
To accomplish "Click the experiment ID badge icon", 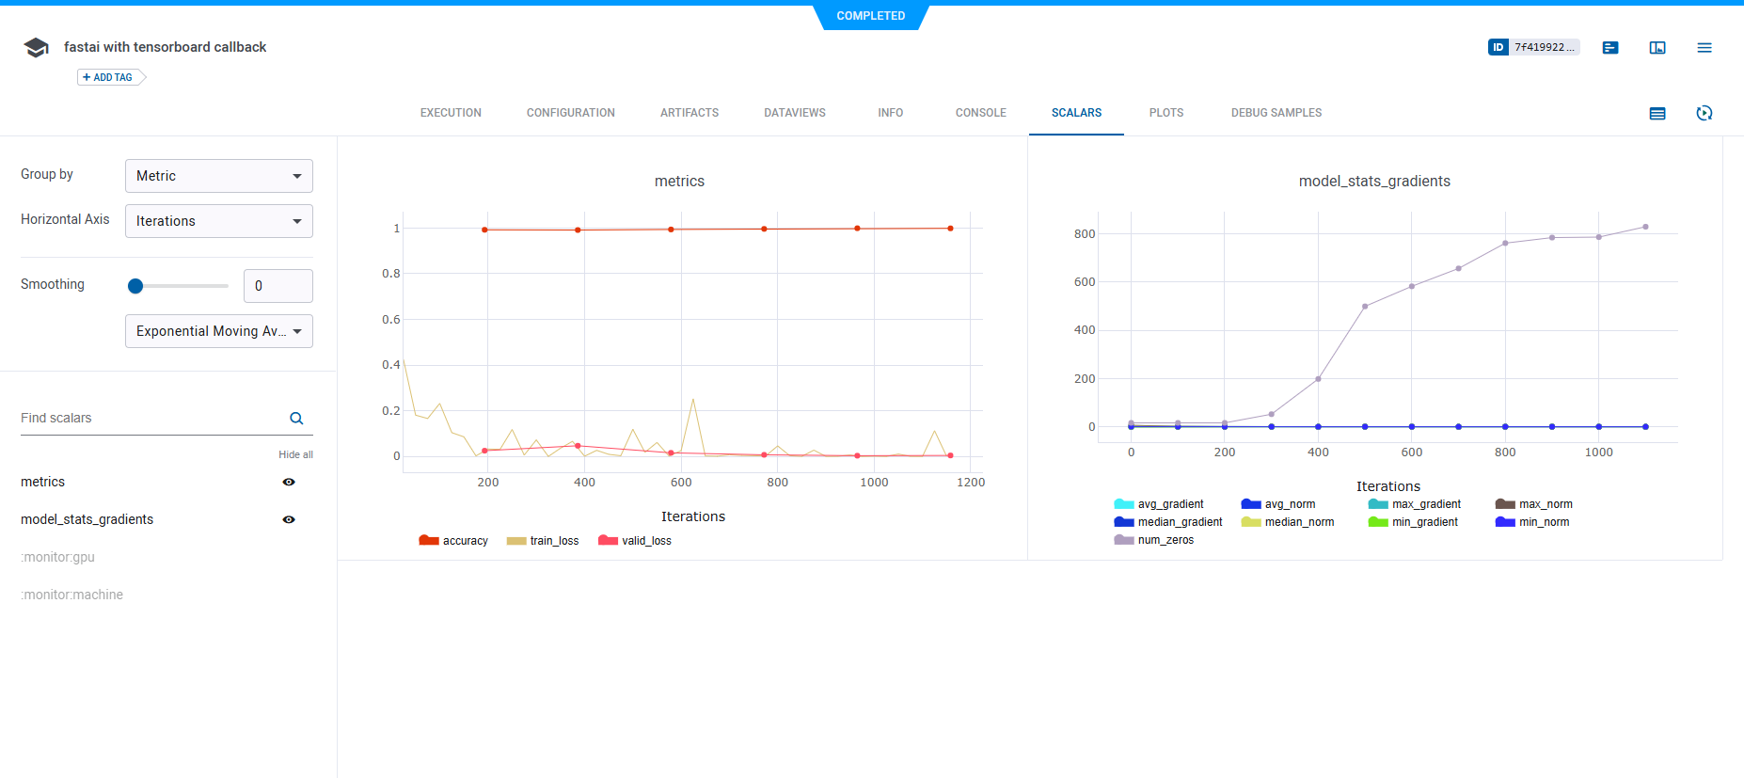I will [1498, 47].
